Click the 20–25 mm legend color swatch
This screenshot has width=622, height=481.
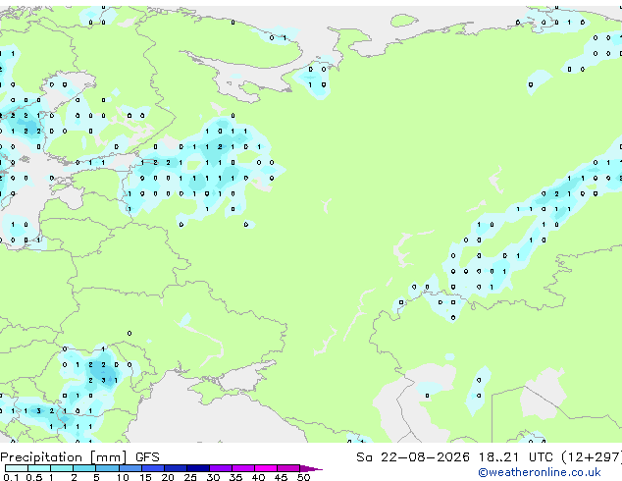(x=176, y=468)
